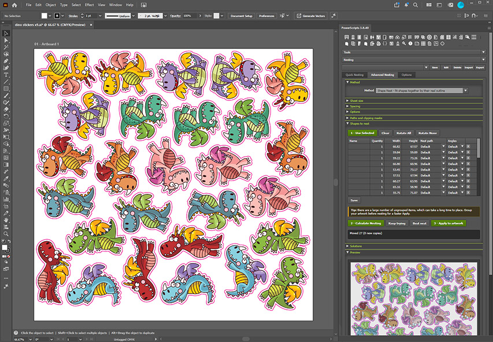The image size is (493, 342).
Task: Click the Opacity 100% input field
Action: (190, 16)
